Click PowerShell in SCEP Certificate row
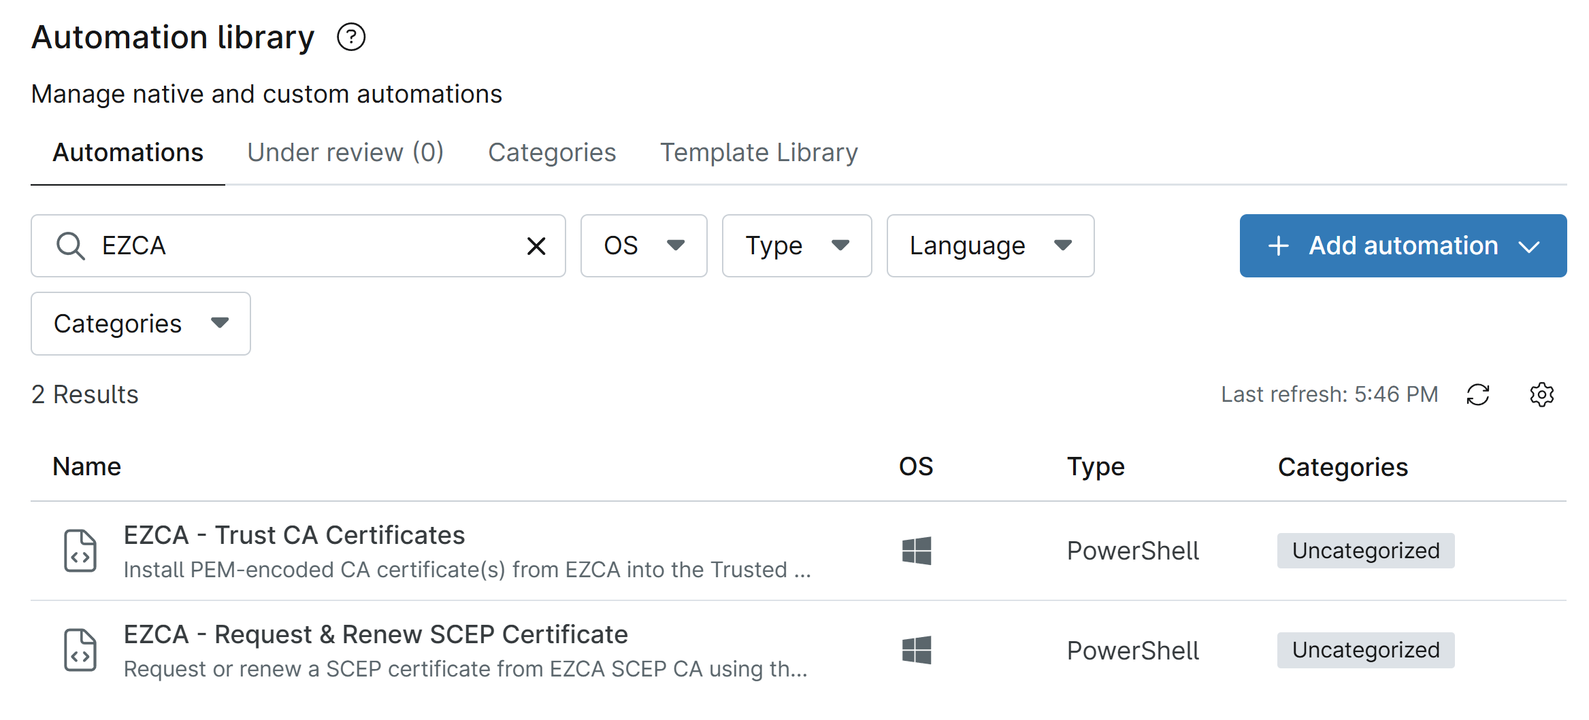 pos(1133,651)
